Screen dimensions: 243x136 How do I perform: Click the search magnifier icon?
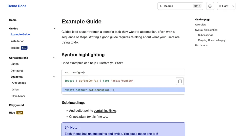pyautogui.click(x=161, y=6)
